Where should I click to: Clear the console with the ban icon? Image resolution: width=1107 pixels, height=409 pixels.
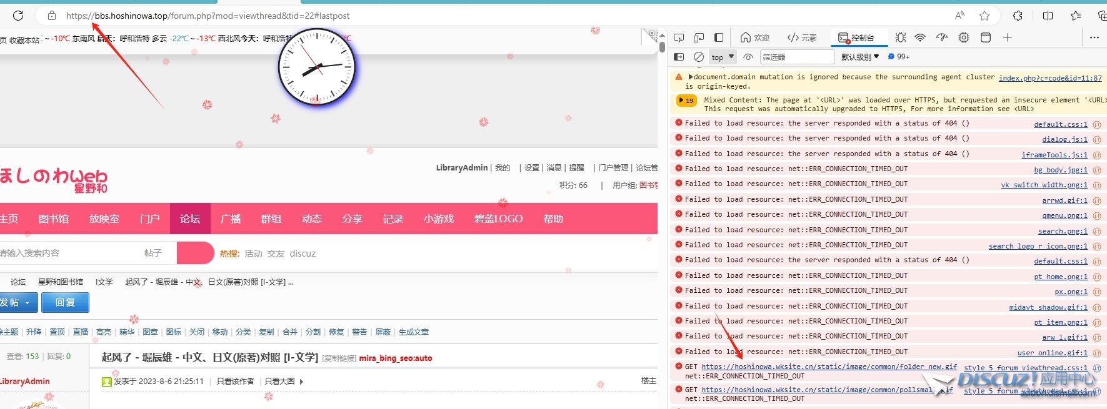(699, 57)
